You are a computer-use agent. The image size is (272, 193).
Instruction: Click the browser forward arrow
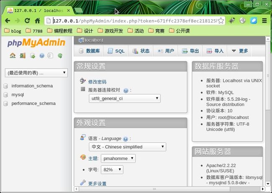pos(17,21)
